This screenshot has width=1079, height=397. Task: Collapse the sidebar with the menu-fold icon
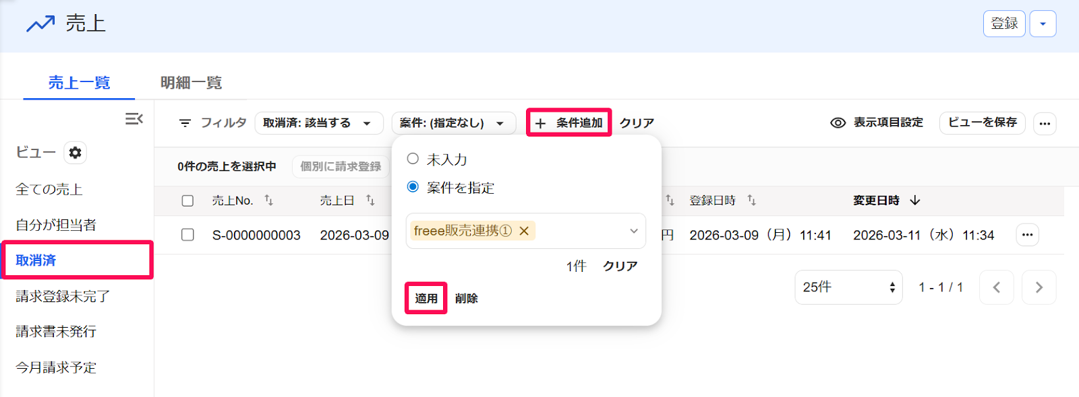pyautogui.click(x=134, y=119)
